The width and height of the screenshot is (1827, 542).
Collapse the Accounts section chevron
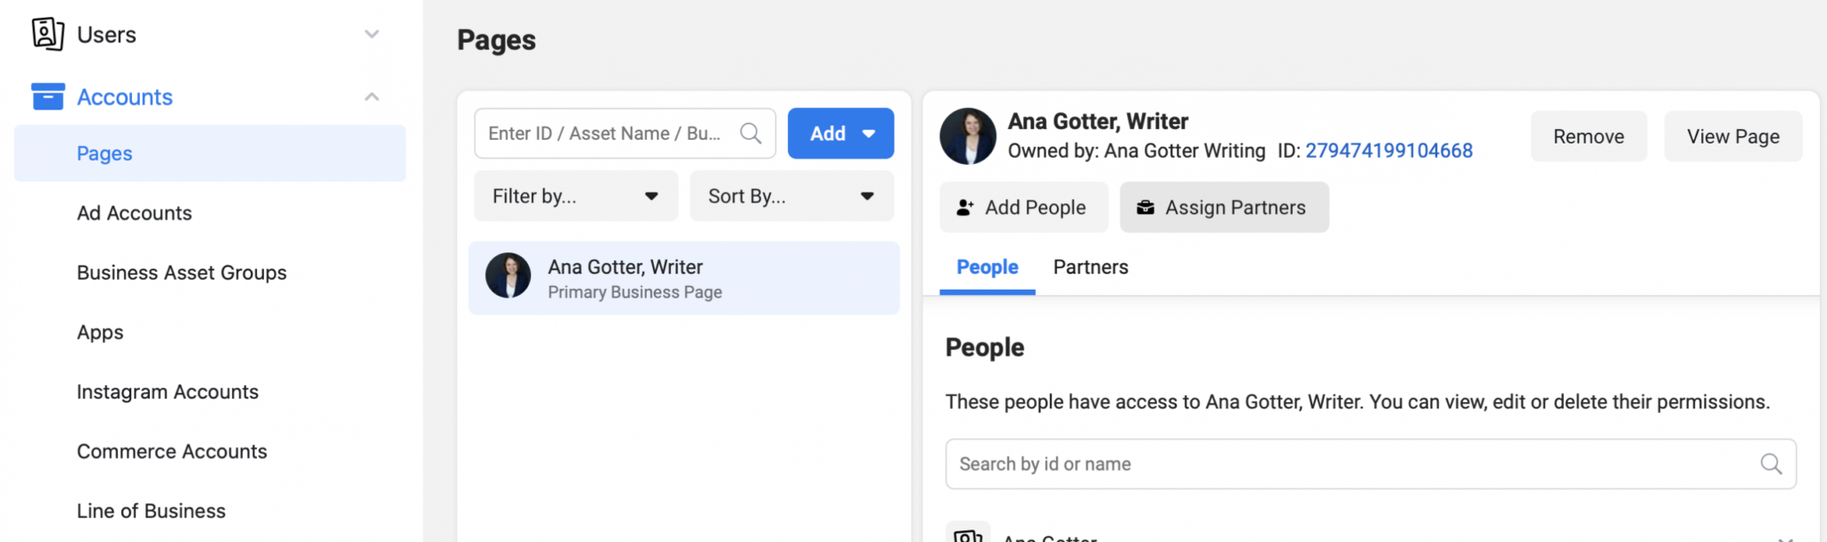pyautogui.click(x=372, y=96)
